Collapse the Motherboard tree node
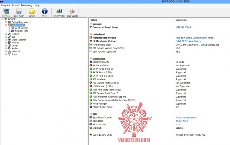This screenshot has width=230, height=145. coord(6,25)
